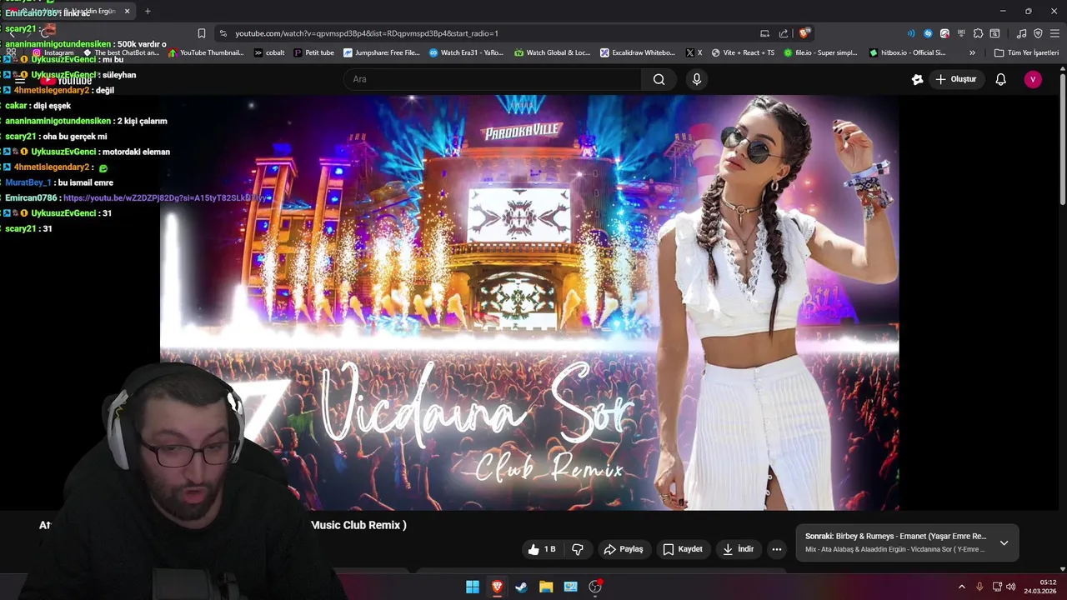Open the account avatar menu
Image resolution: width=1067 pixels, height=600 pixels.
point(1033,79)
